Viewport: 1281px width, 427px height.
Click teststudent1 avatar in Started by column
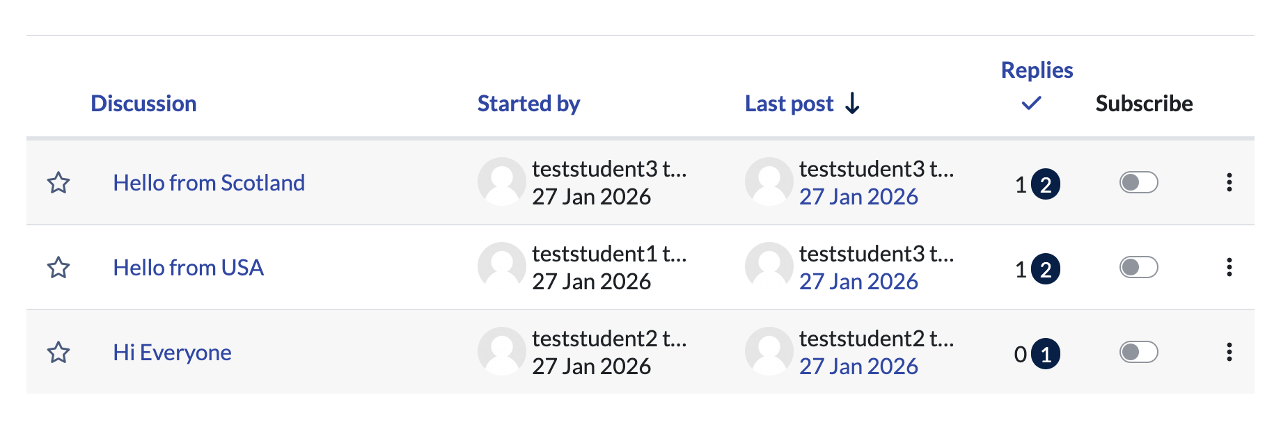pyautogui.click(x=501, y=266)
